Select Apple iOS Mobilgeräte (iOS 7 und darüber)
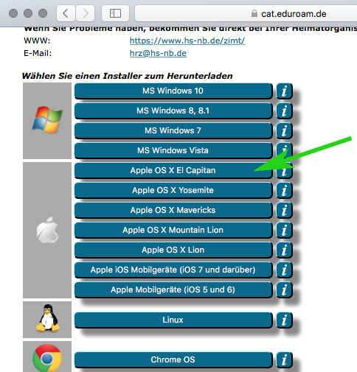The width and height of the screenshot is (357, 372). [x=173, y=270]
